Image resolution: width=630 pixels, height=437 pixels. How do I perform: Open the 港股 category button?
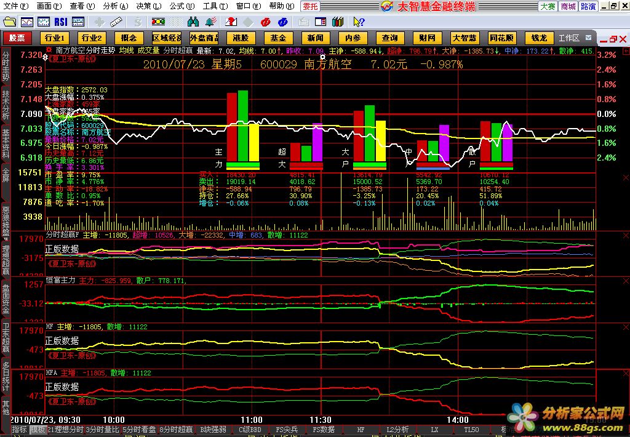click(x=241, y=38)
